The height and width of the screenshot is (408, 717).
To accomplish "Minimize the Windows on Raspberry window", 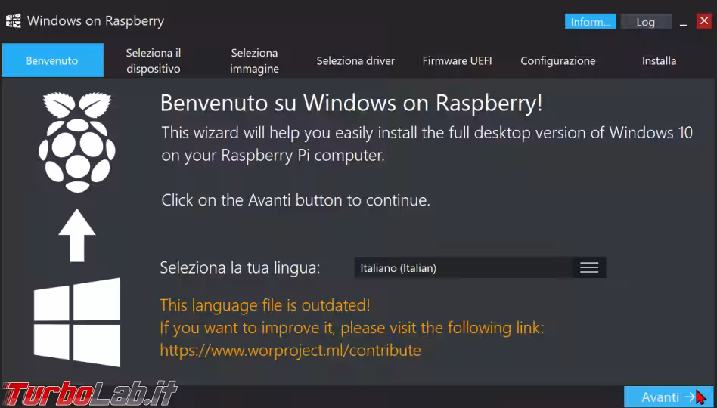I will (x=684, y=22).
